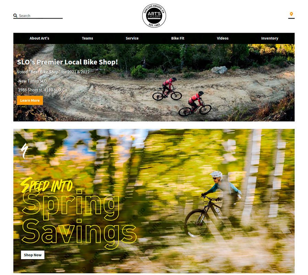
Task: Click the magnifying glass search icon
Action: (x=15, y=15)
